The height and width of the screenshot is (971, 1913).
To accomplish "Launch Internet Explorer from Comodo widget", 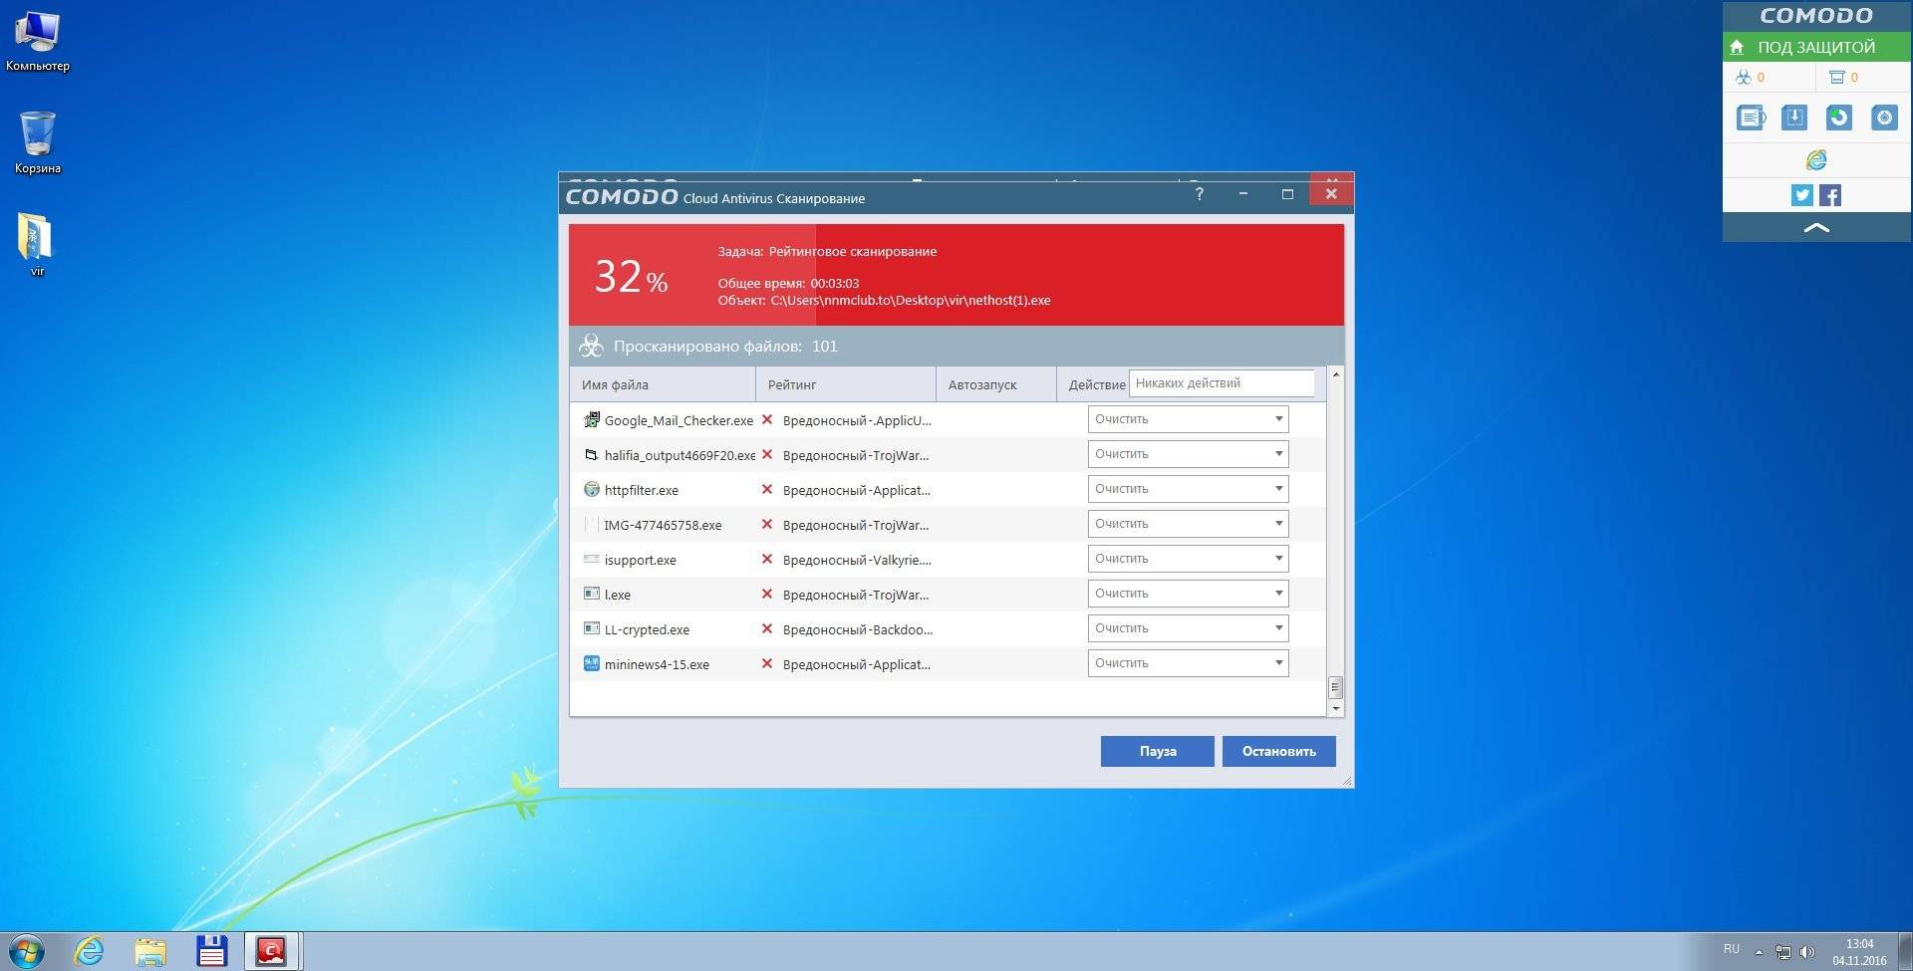I will (1816, 159).
